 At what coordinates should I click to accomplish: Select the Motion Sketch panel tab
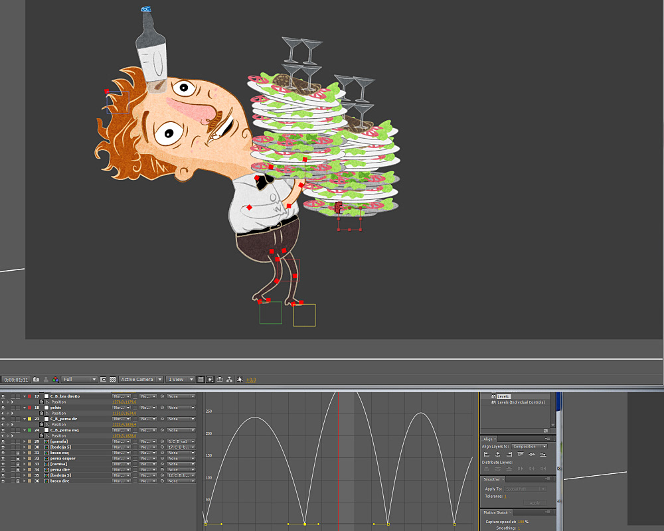point(495,512)
